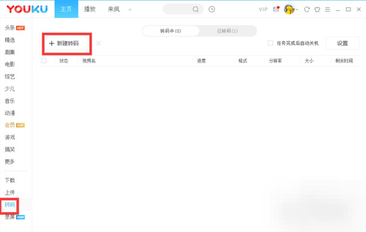Open the 来疯 tab
Screen dimensions: 366x232
113,9
